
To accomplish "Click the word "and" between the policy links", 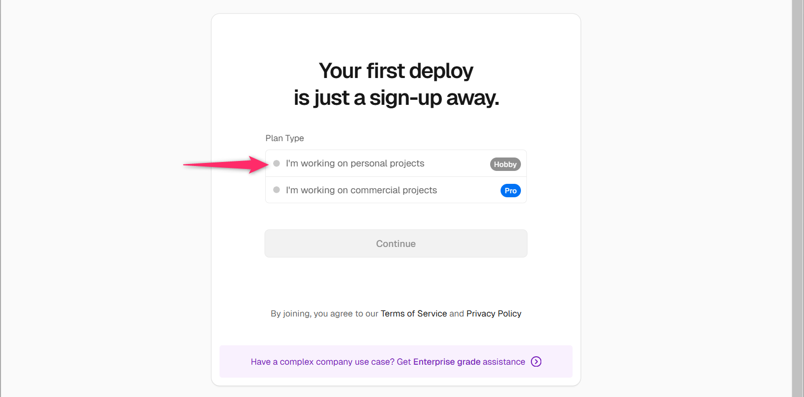I will pyautogui.click(x=456, y=314).
